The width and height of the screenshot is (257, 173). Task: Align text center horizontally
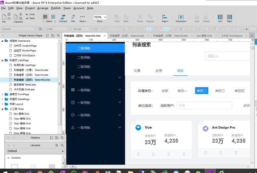tap(149, 29)
